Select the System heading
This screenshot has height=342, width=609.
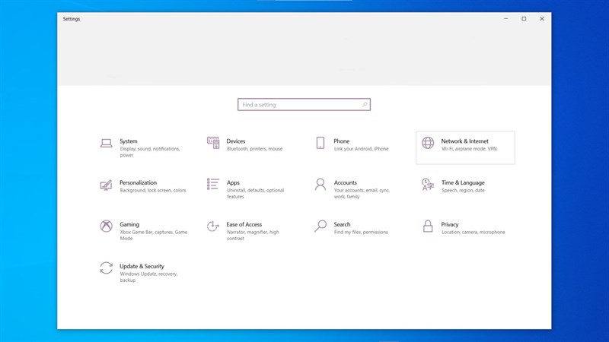point(128,141)
